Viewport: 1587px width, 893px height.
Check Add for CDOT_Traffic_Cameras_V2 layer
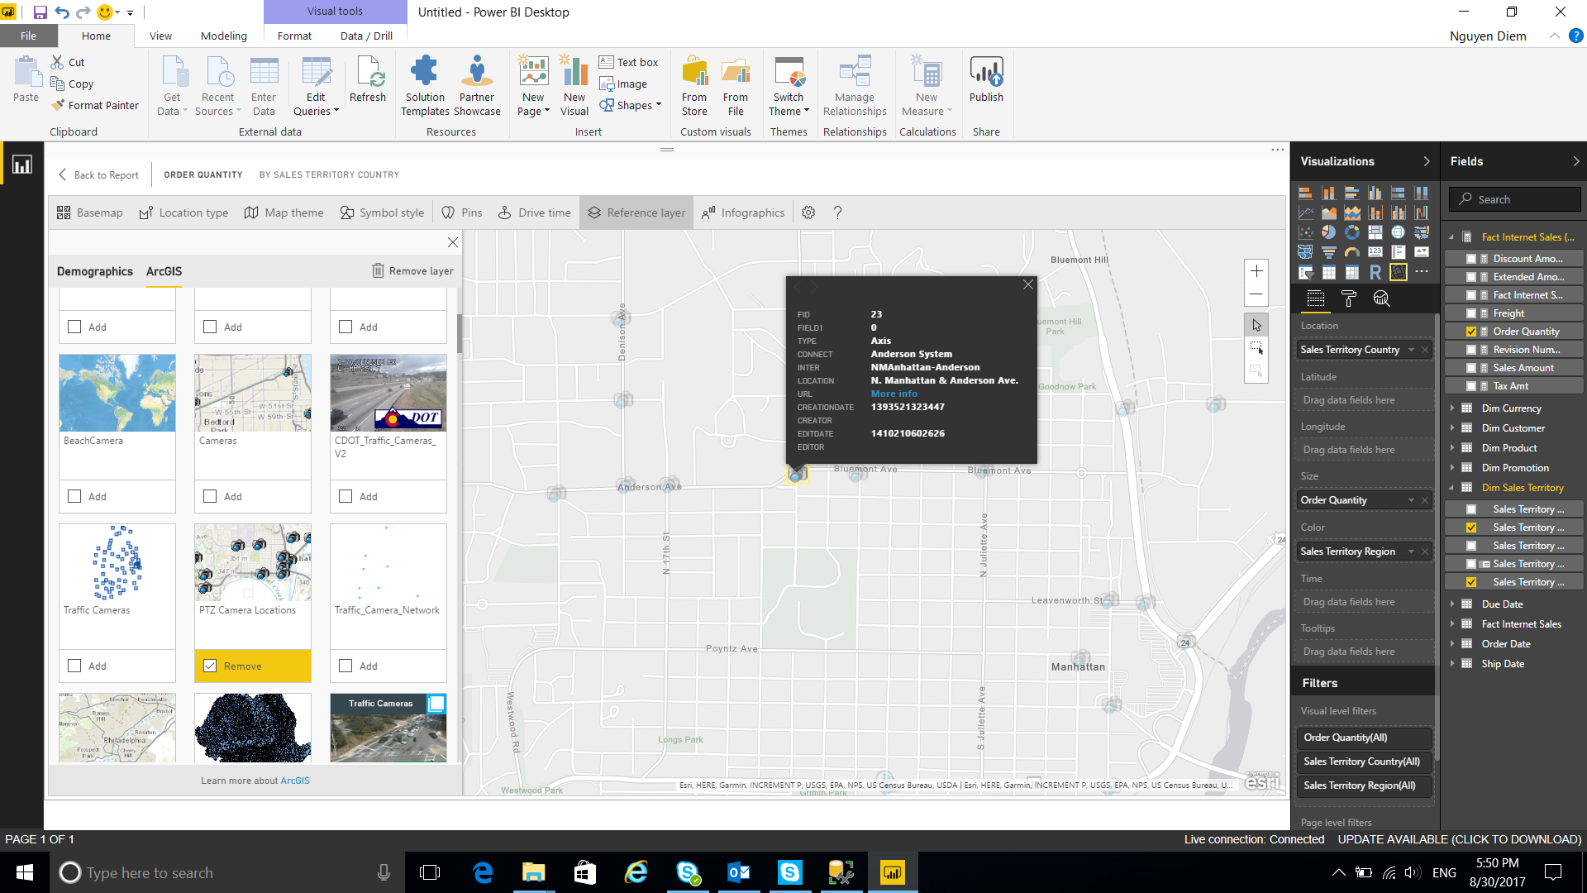(346, 496)
